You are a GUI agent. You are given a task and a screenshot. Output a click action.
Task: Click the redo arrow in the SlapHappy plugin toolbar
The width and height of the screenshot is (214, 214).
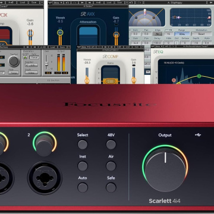(139, 2)
